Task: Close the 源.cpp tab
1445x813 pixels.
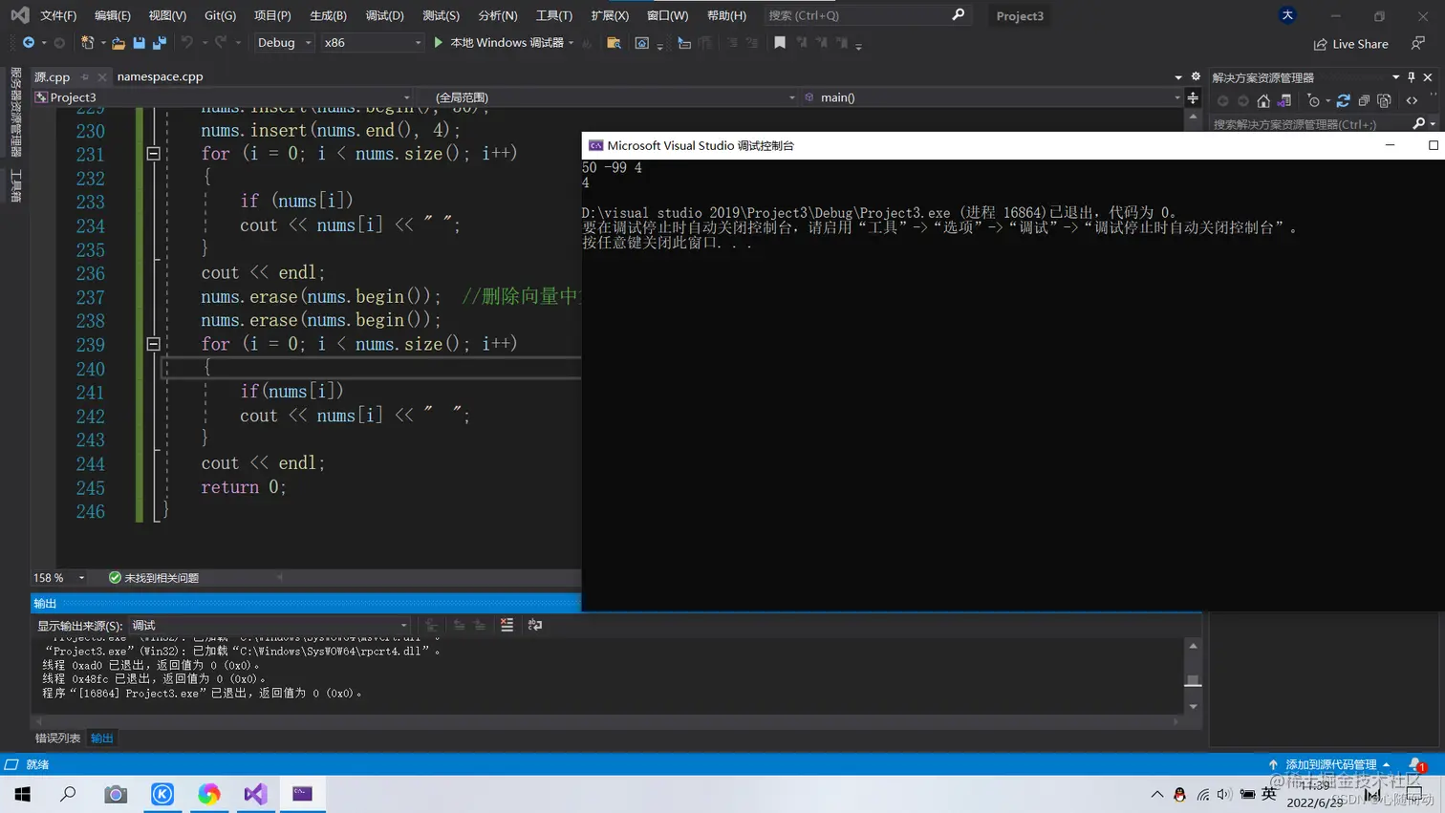Action: pyautogui.click(x=101, y=77)
